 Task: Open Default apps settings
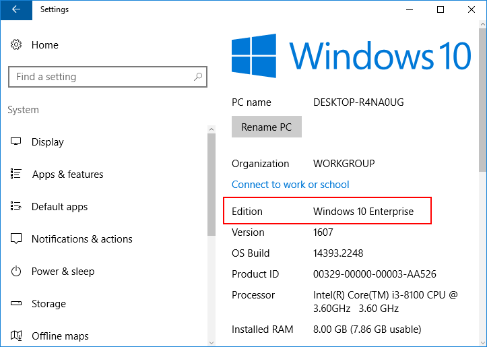(60, 207)
